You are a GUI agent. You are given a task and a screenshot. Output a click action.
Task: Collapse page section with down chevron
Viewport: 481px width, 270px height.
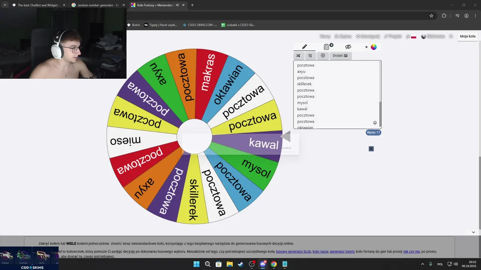pyautogui.click(x=473, y=232)
